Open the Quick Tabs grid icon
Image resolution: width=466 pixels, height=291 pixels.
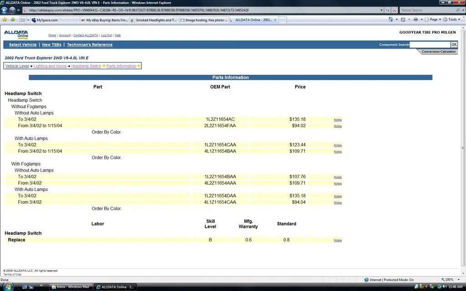tap(23, 20)
